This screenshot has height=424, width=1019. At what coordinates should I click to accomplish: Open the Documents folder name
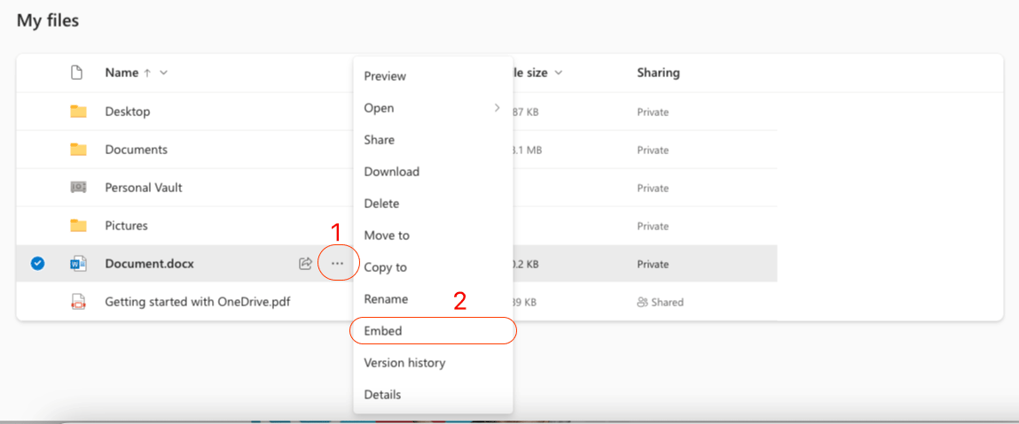(137, 150)
